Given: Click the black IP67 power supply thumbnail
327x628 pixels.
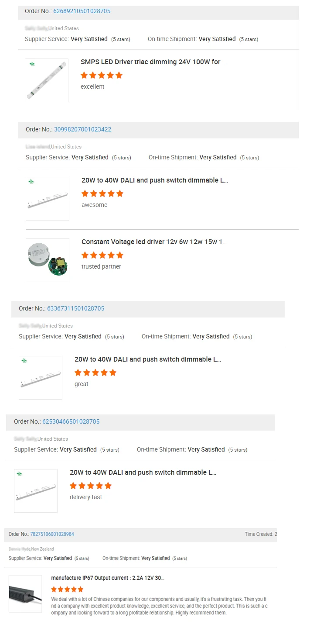Looking at the screenshot, I should point(25,593).
